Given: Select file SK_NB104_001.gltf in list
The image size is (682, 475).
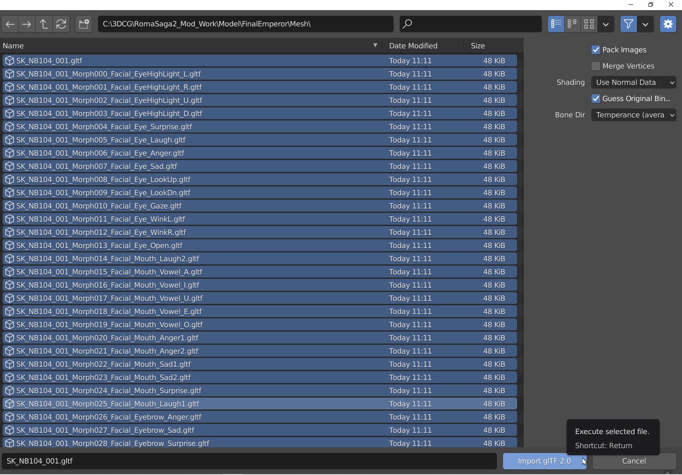Looking at the screenshot, I should point(259,61).
